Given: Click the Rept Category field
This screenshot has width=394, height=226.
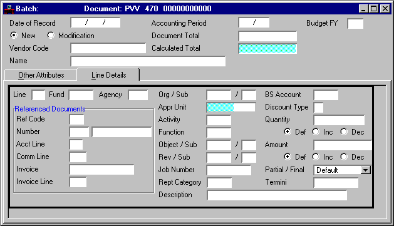Looking at the screenshot, I should (x=219, y=183).
